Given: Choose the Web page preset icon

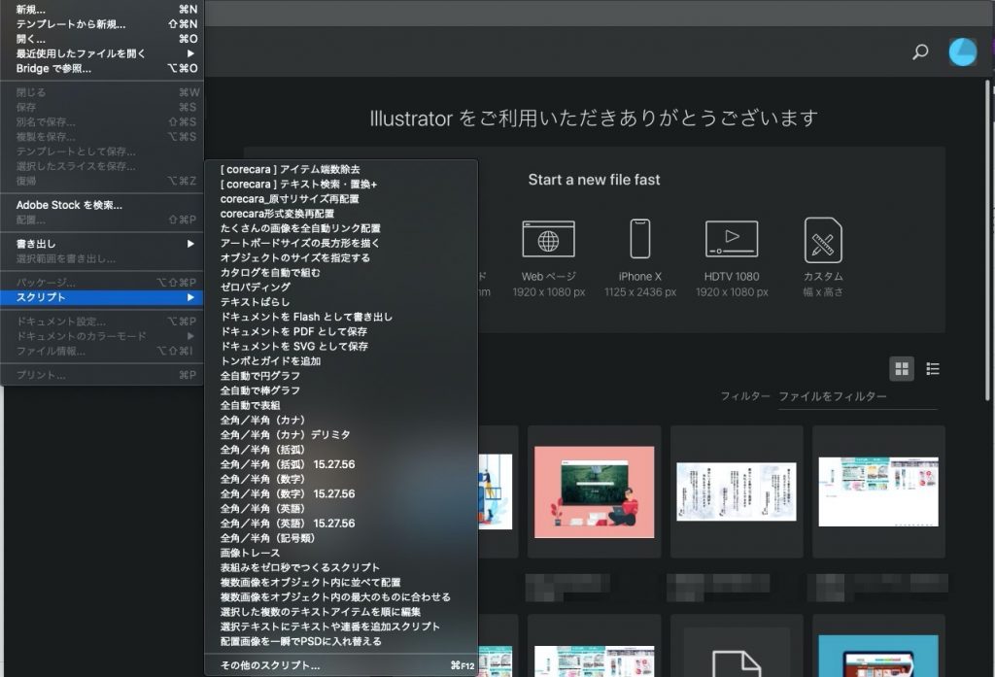Looking at the screenshot, I should coord(548,239).
